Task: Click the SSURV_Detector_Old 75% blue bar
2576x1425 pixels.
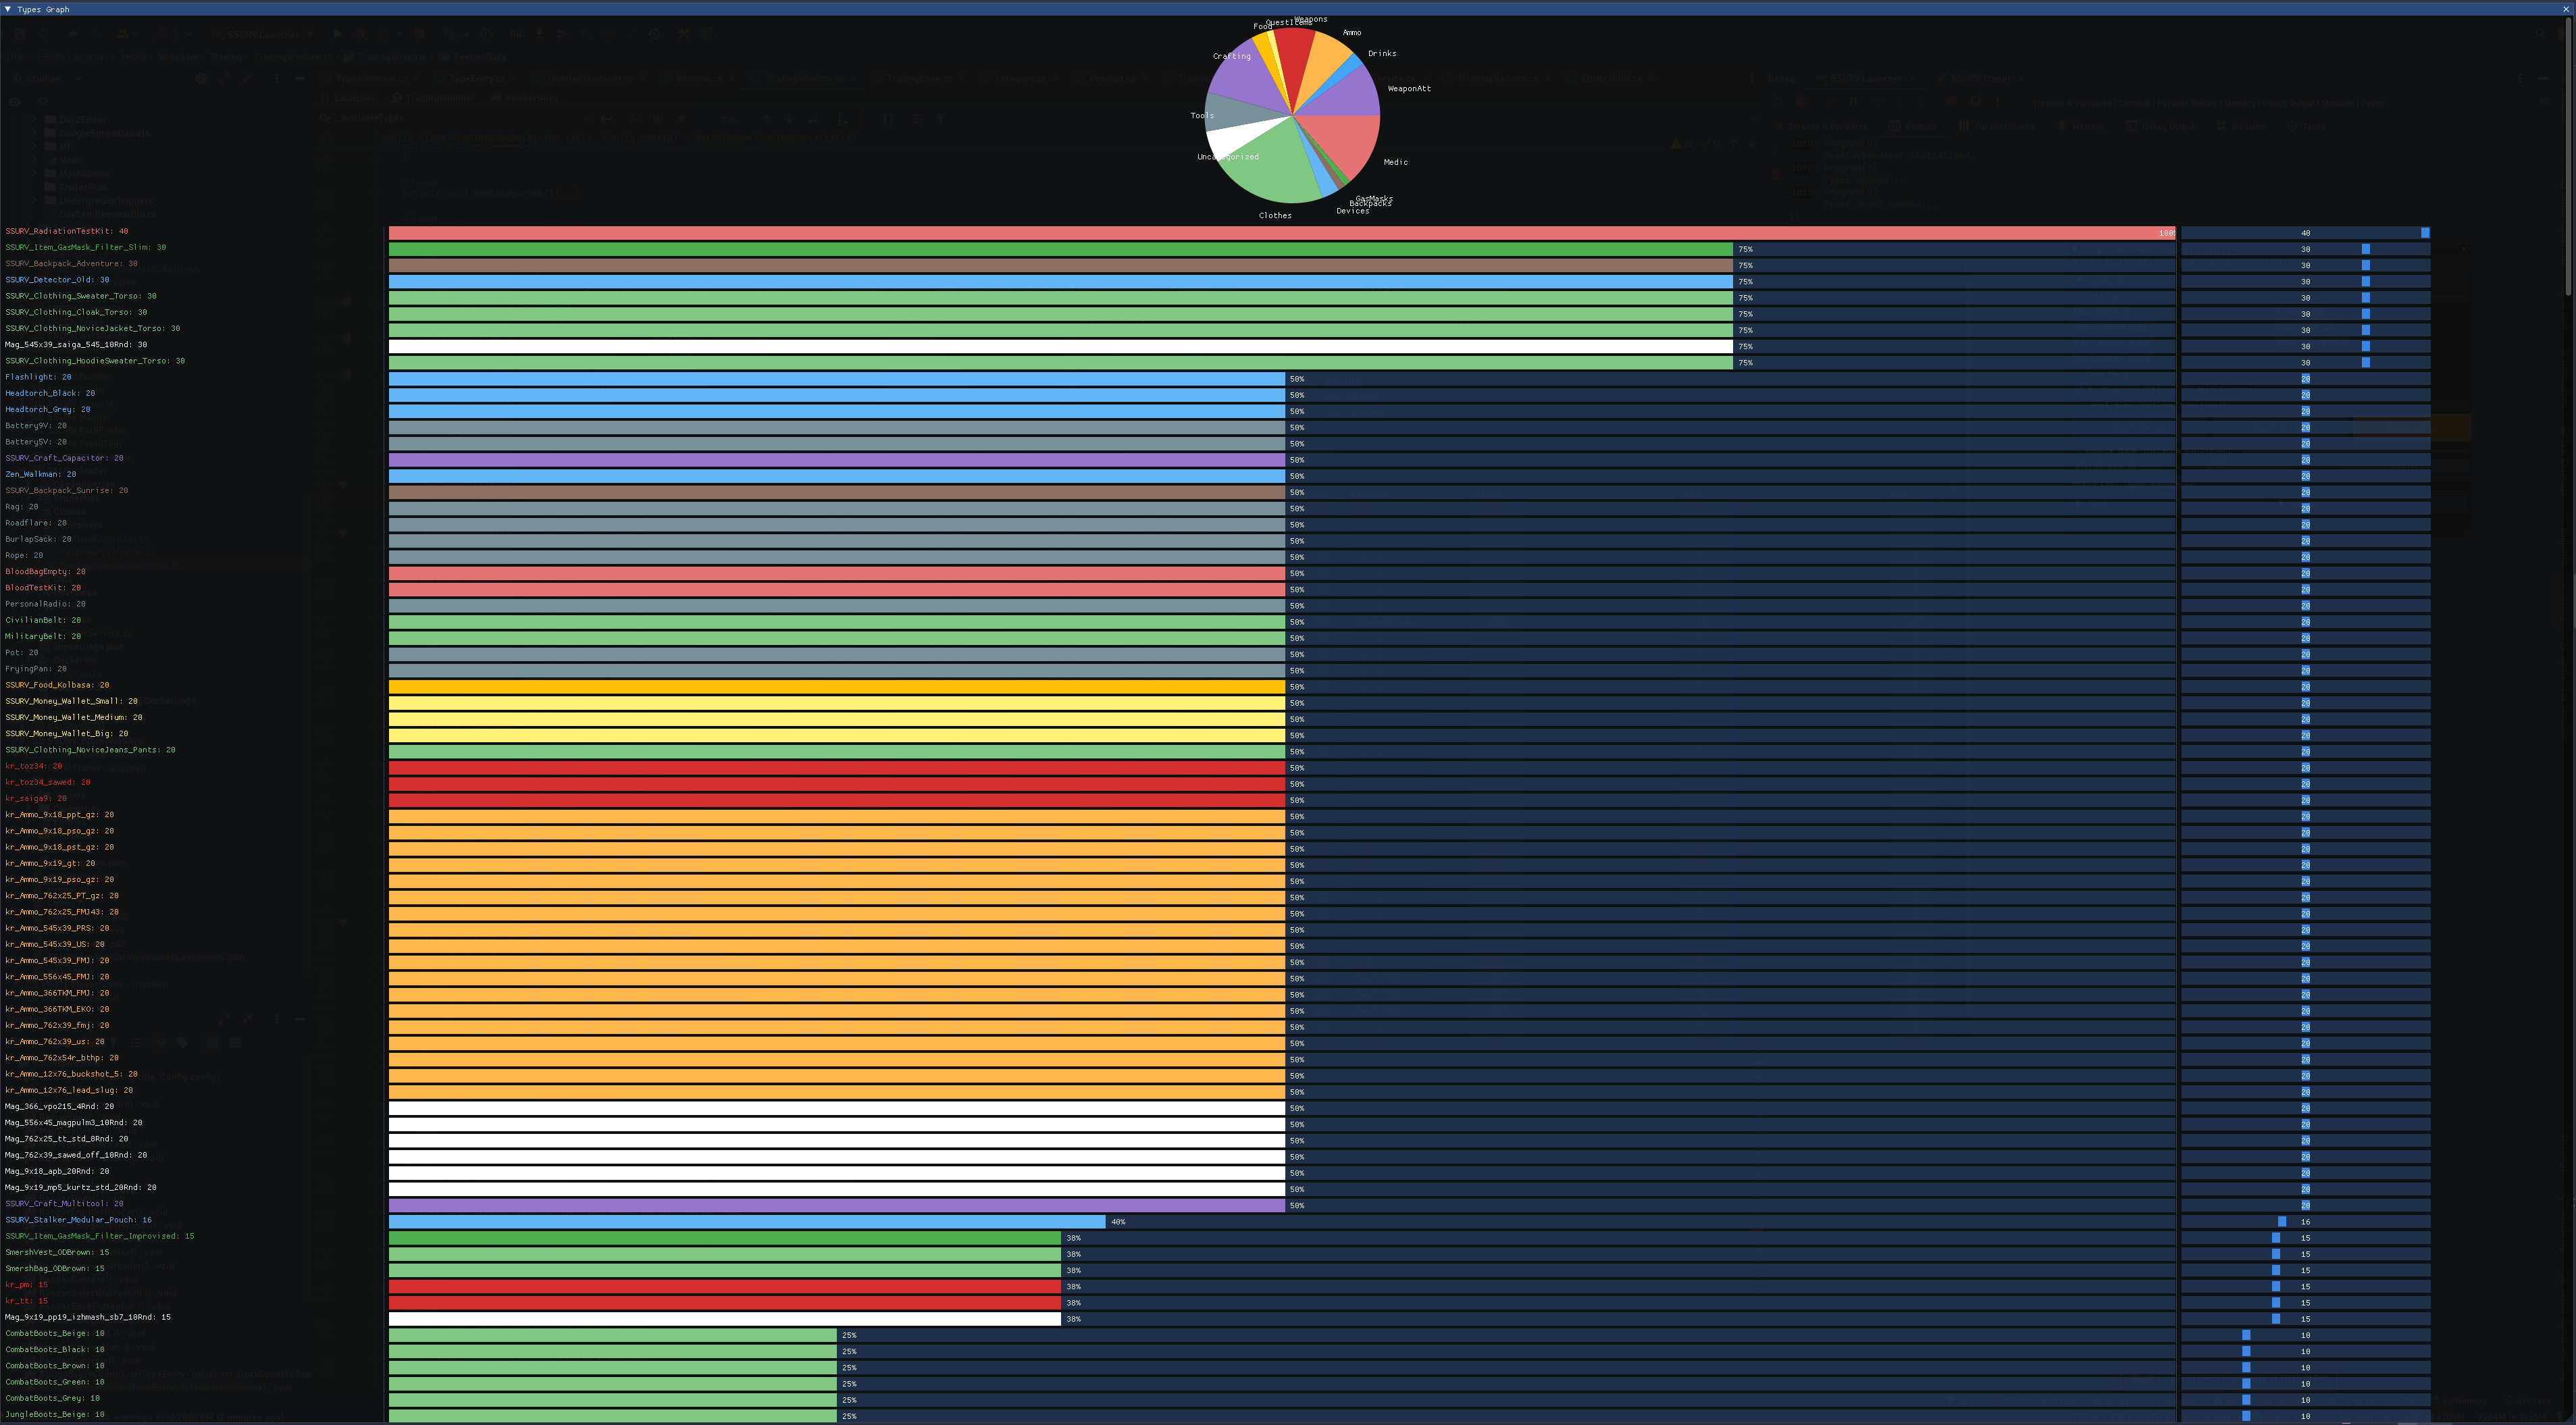Action: [x=1060, y=282]
